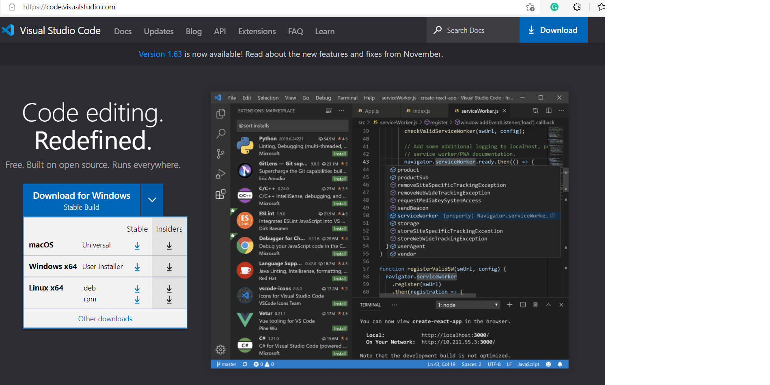Click Ln 43, Col 19 in status bar
Image resolution: width=770 pixels, height=385 pixels.
coord(442,364)
